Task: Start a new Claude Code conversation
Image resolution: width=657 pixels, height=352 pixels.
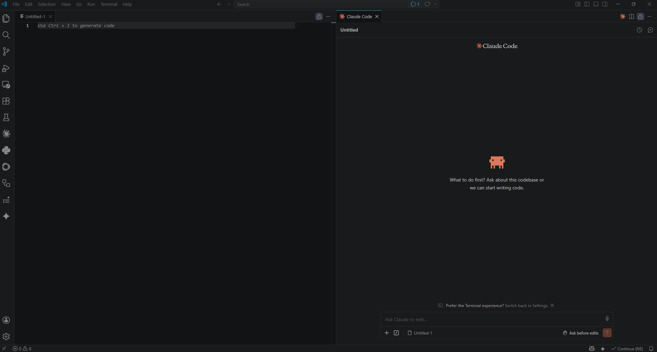Action: point(650,30)
